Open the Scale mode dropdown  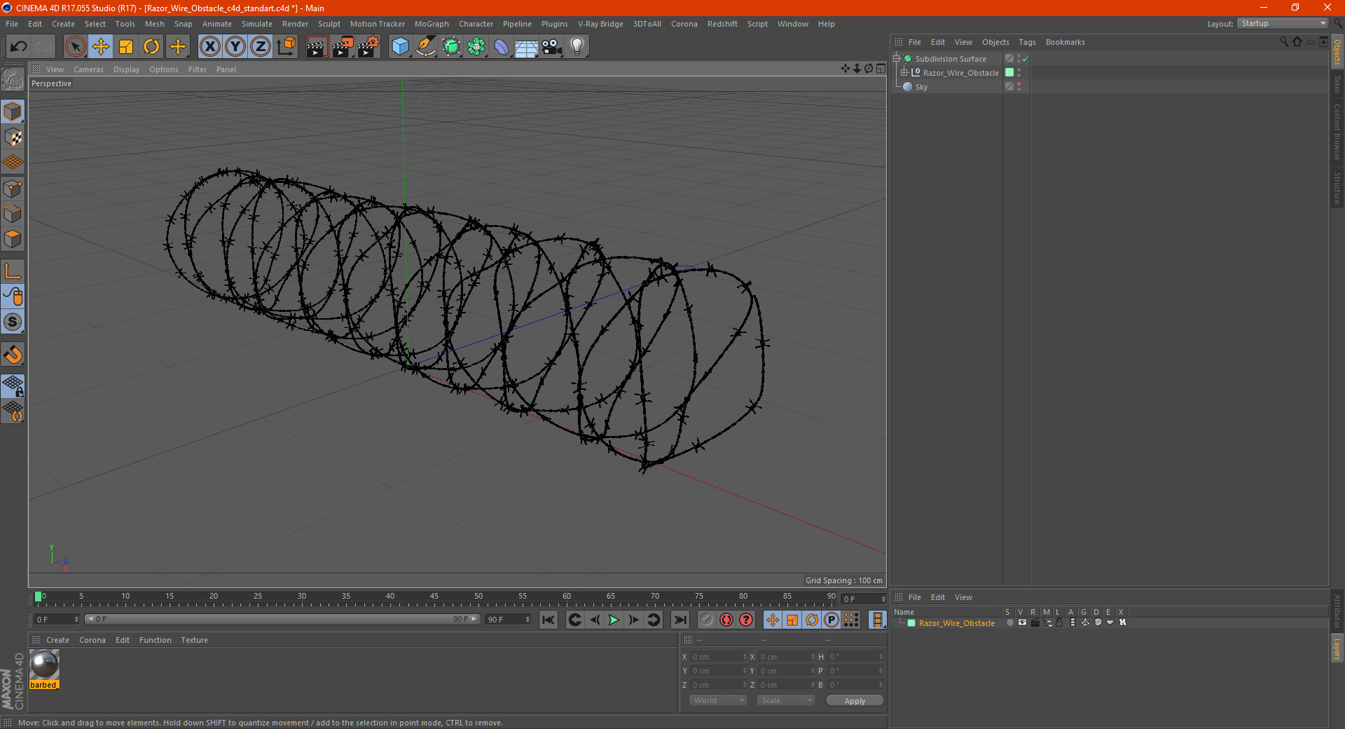pyautogui.click(x=786, y=700)
